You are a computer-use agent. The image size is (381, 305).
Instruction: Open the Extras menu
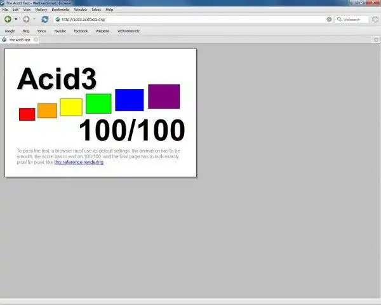pos(97,10)
